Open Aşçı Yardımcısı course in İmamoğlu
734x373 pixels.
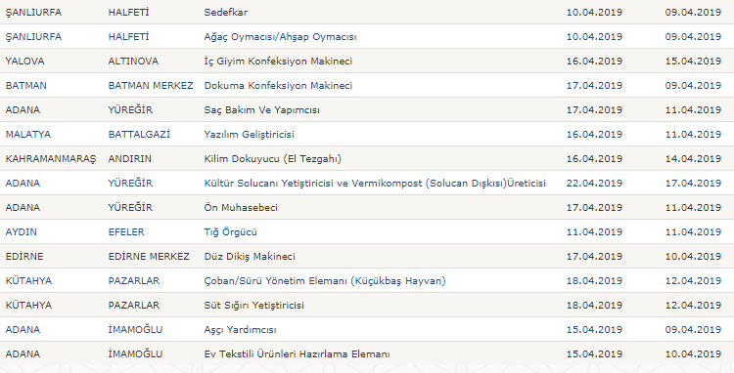[x=240, y=330]
